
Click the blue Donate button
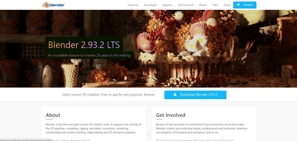click(x=245, y=5)
